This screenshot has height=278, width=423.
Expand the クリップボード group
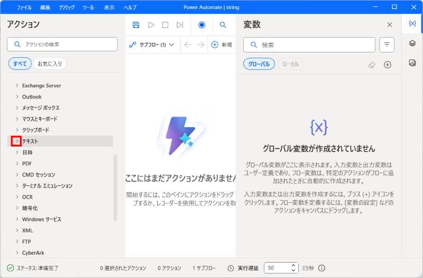(x=17, y=130)
